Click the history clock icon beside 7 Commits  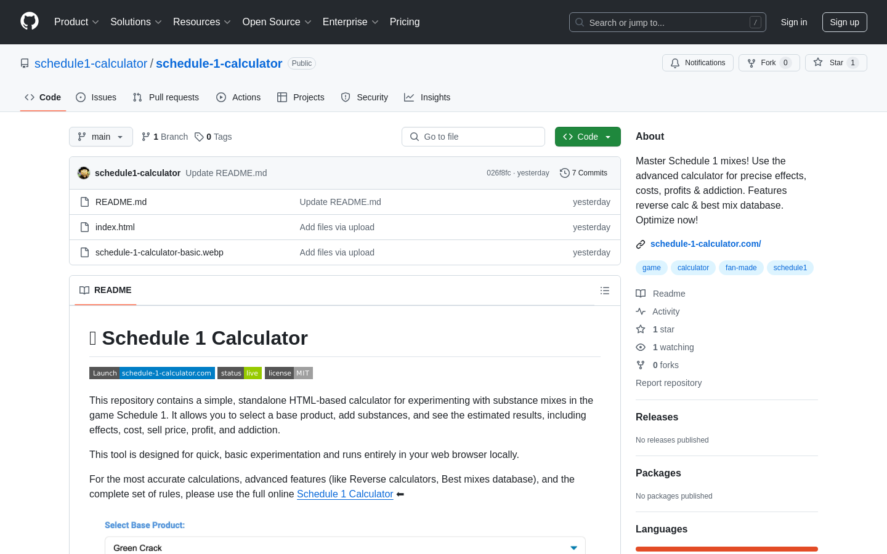pyautogui.click(x=564, y=173)
